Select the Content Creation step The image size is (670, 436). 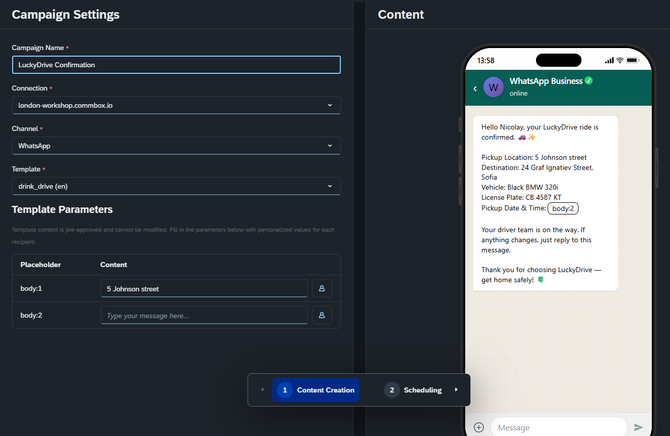(x=316, y=390)
